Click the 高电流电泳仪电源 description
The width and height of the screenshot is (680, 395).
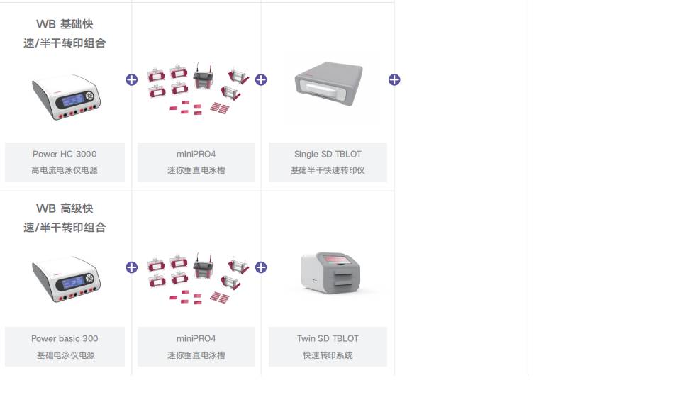(x=65, y=170)
